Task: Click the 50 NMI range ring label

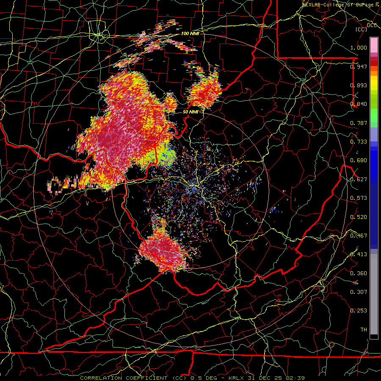Action: [190, 112]
